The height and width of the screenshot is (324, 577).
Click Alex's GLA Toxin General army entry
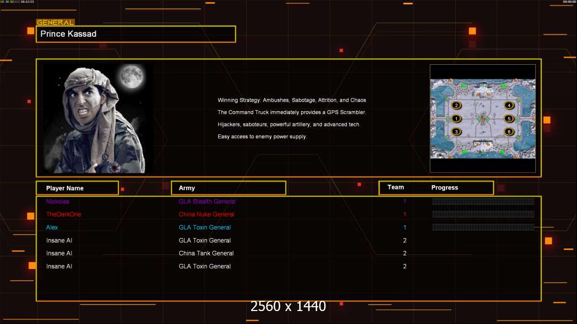pyautogui.click(x=205, y=227)
